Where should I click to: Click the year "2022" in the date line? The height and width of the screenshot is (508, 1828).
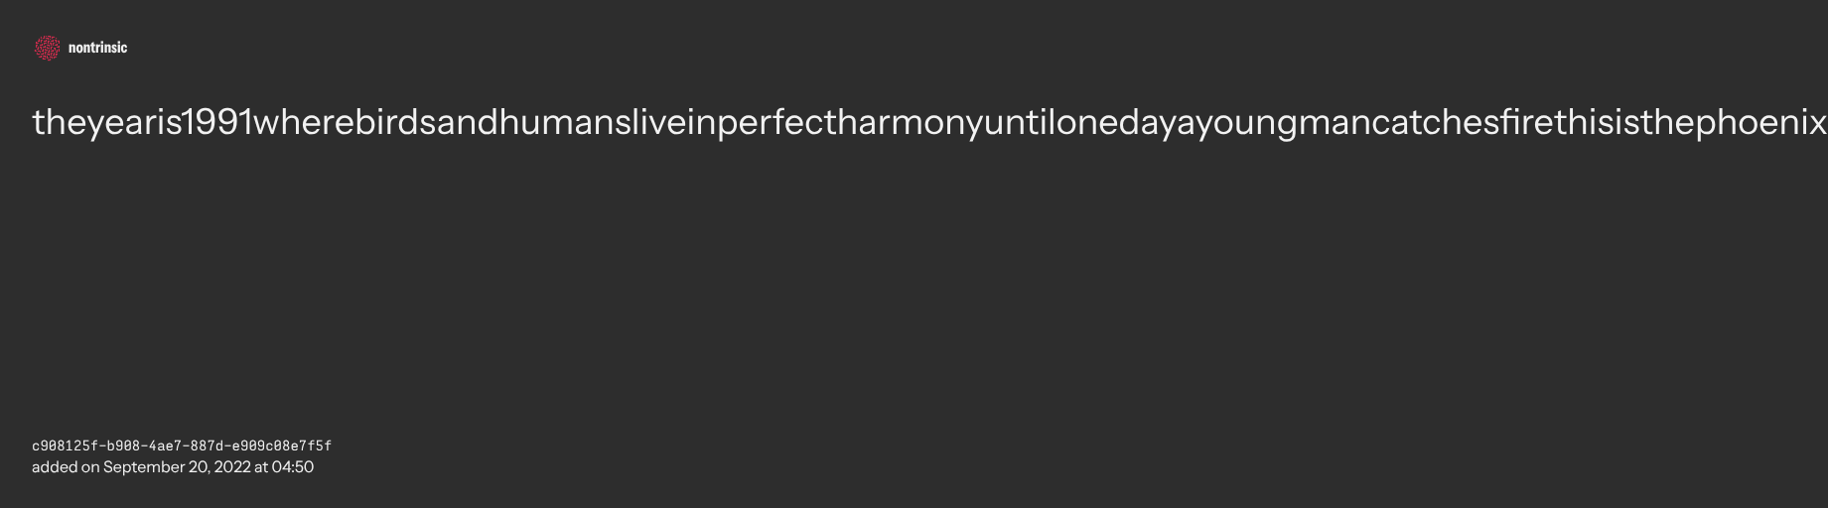231,467
